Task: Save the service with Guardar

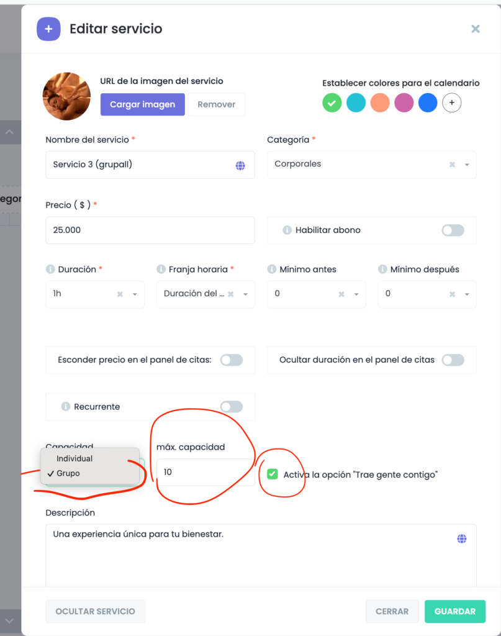Action: [x=454, y=611]
